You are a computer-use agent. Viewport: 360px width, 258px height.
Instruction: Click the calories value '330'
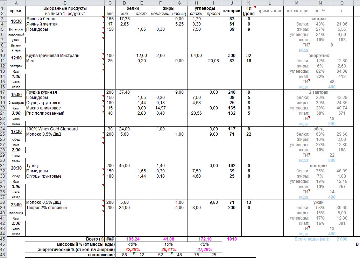232,56
